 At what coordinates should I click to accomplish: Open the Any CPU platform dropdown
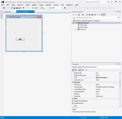pyautogui.click(x=61, y=8)
